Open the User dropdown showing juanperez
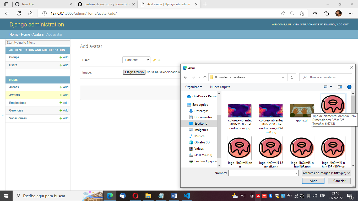Viewport: 358px width, 201px height. [x=136, y=60]
